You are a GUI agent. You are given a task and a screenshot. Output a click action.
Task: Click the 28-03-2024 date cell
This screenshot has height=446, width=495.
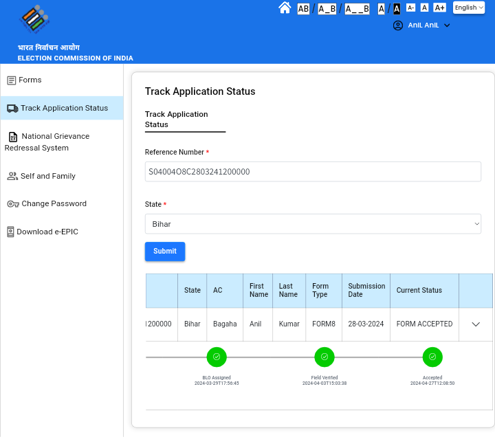(366, 324)
